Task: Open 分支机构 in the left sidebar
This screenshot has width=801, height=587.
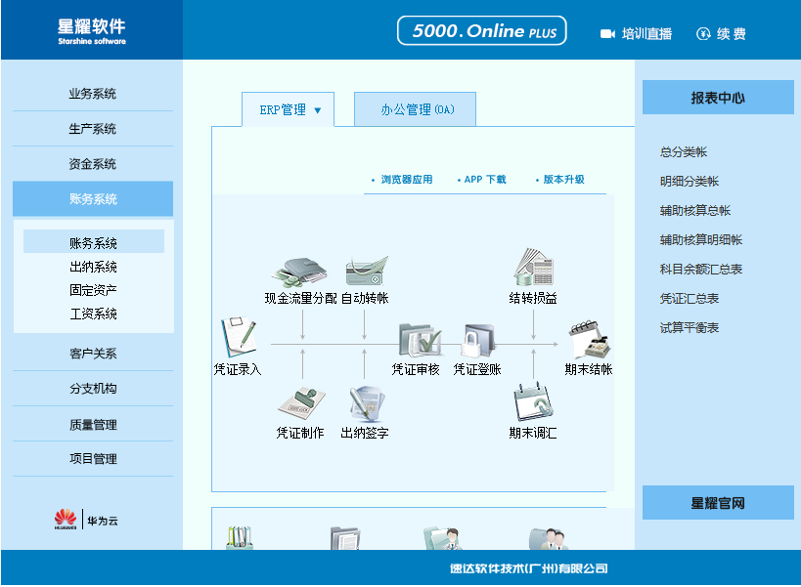Action: click(x=93, y=388)
